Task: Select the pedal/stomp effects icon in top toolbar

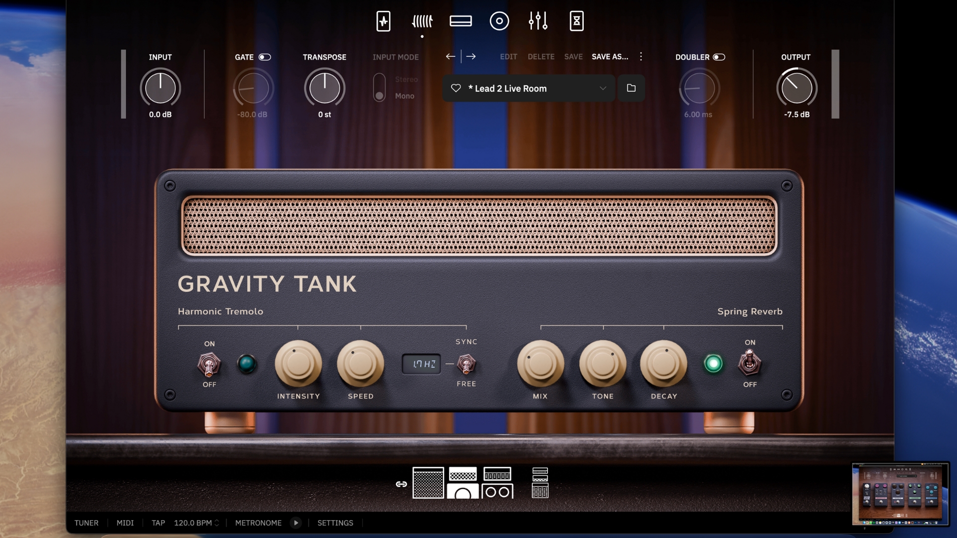Action: (x=384, y=21)
